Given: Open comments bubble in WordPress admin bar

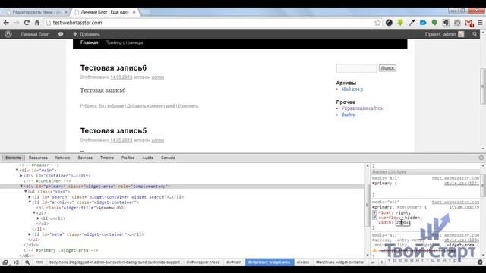Looking at the screenshot, I should (x=61, y=34).
